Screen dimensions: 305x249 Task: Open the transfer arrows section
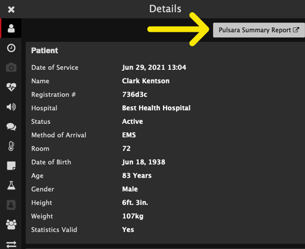tap(11, 244)
